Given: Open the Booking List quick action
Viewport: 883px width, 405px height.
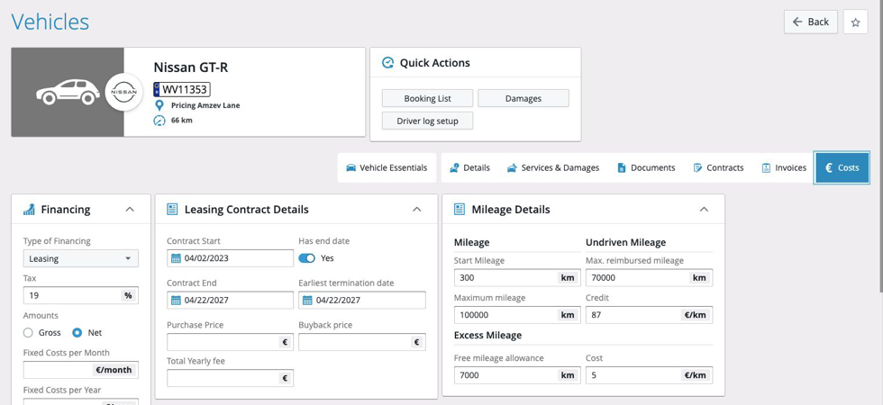Looking at the screenshot, I should tap(427, 98).
